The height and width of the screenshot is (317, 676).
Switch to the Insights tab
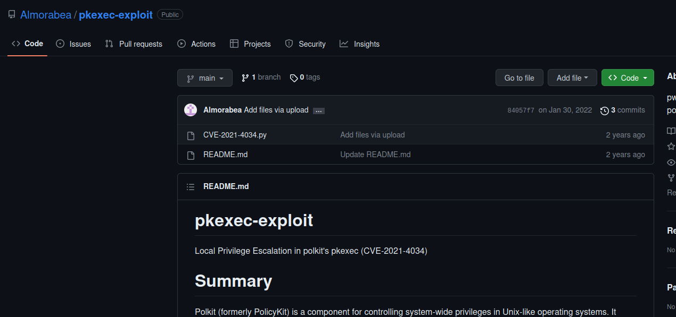tap(360, 44)
